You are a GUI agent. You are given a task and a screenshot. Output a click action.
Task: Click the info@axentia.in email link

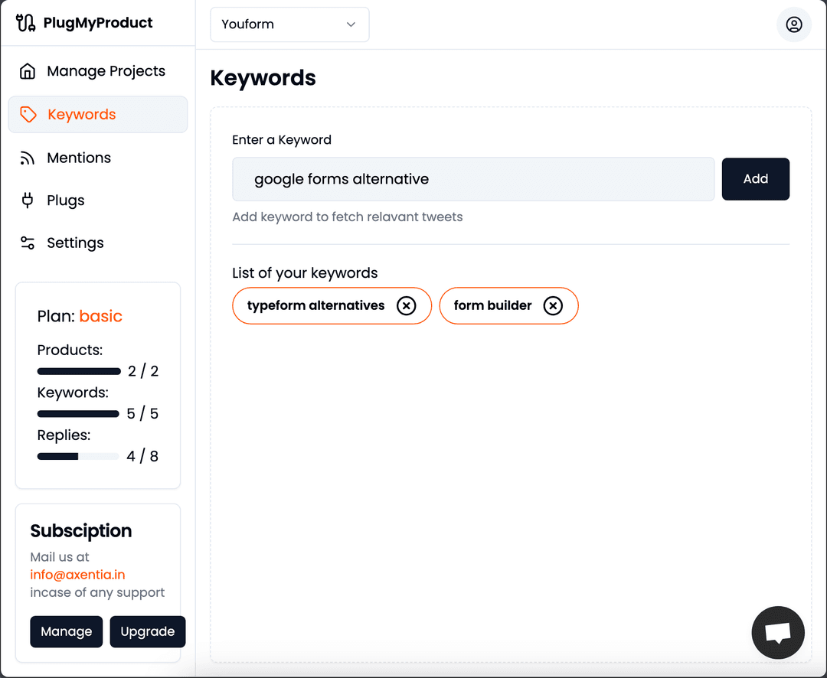point(77,575)
